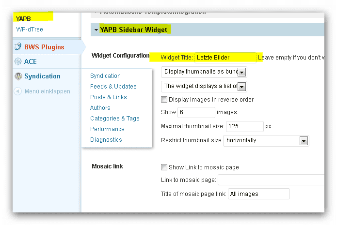Open the ACE menu
Image resolution: width=337 pixels, height=225 pixels.
click(30, 61)
